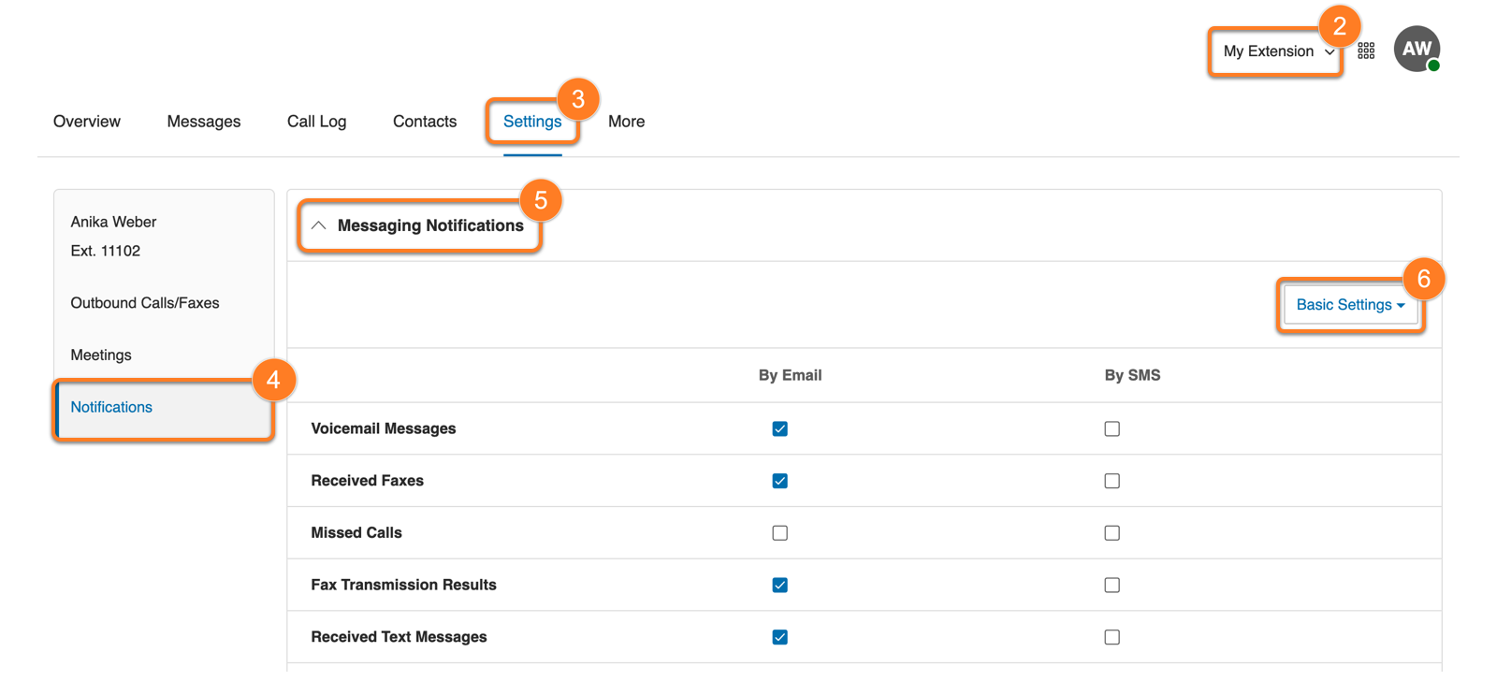Open Meetings in the sidebar
Image resolution: width=1497 pixels, height=681 pixels.
coord(101,355)
